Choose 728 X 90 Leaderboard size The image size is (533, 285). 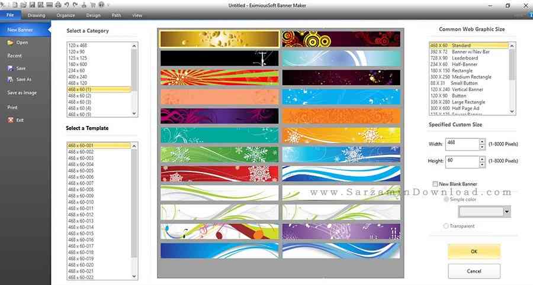455,58
